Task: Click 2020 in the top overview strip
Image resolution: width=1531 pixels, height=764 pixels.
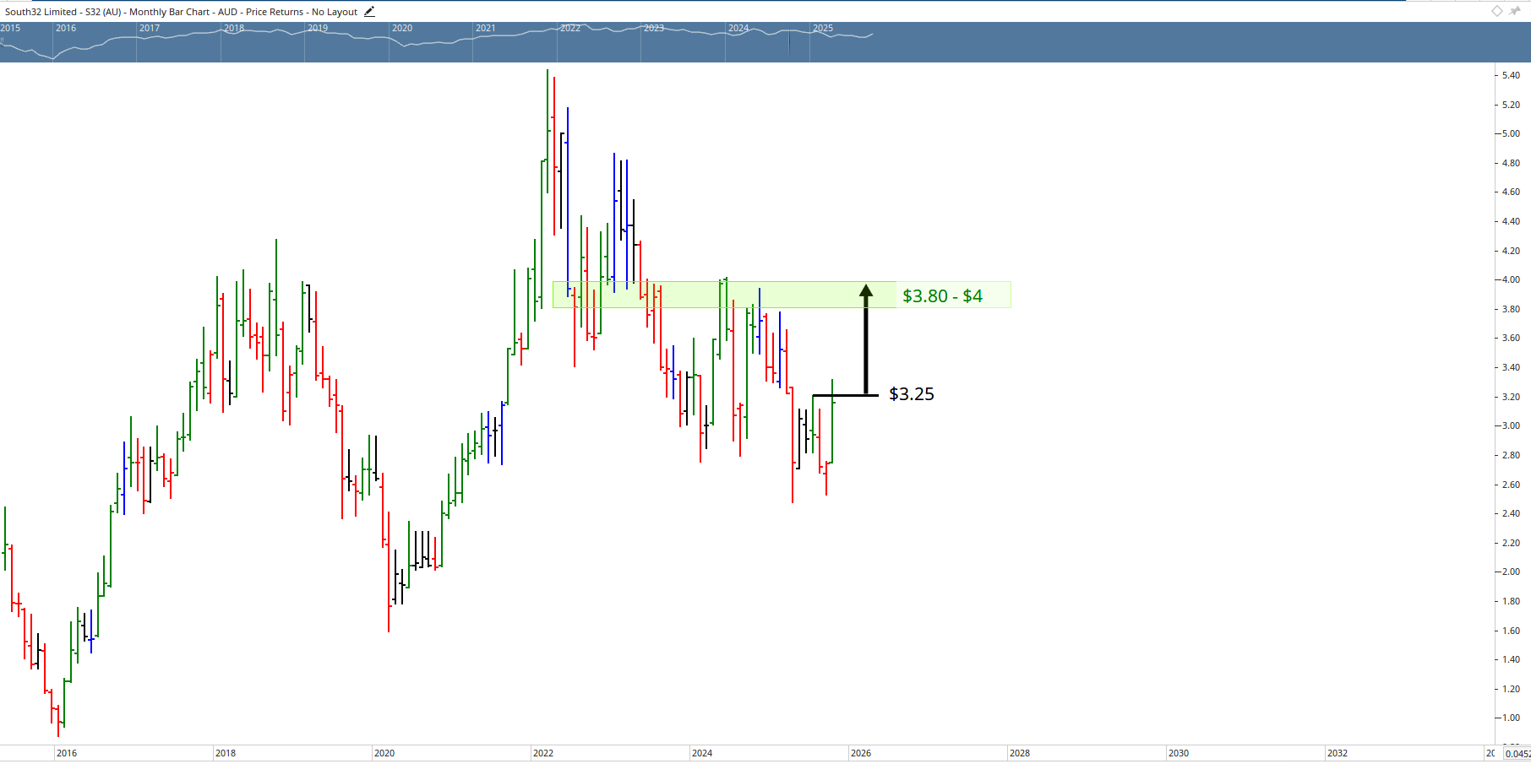Action: pos(402,28)
